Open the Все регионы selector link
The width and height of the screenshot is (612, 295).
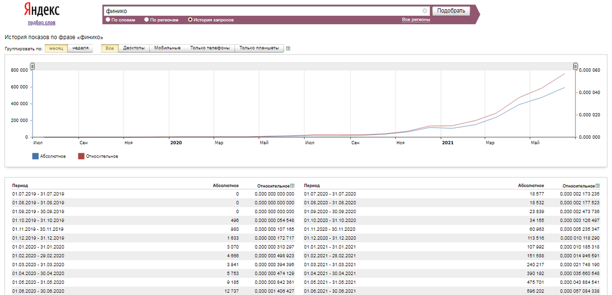pos(416,20)
